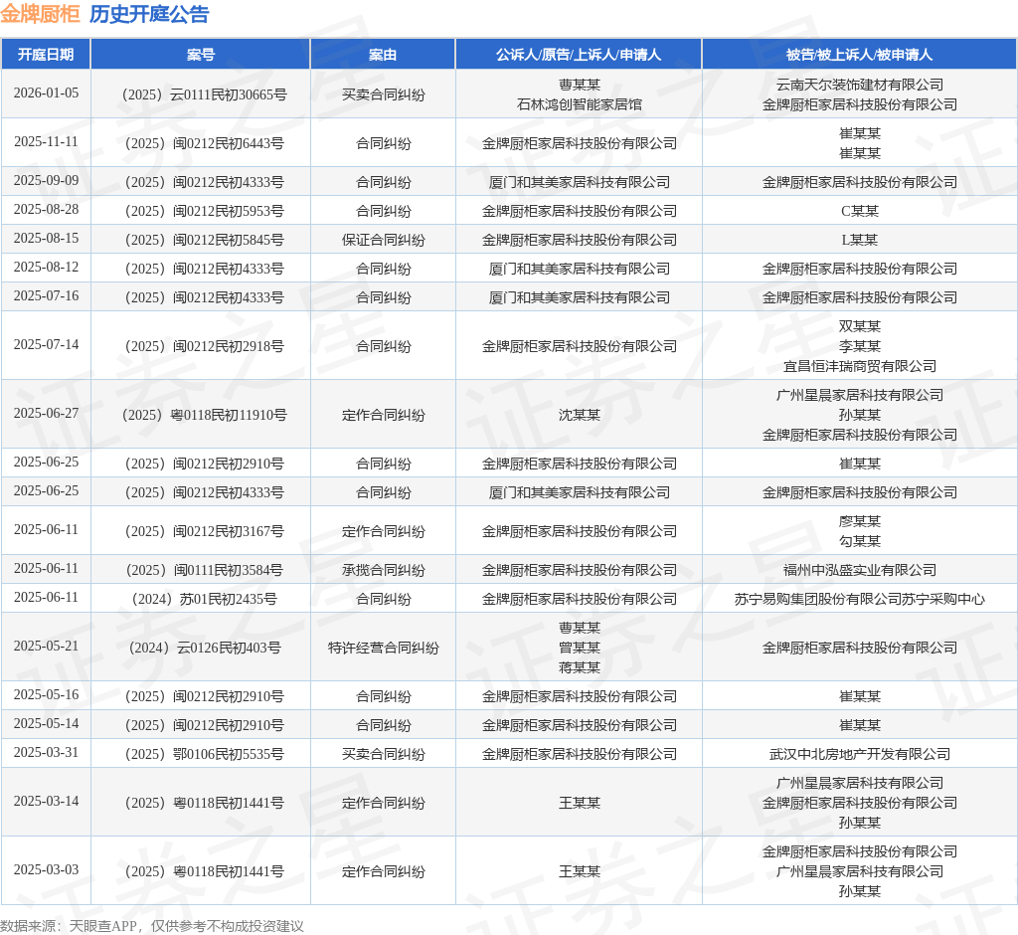The image size is (1018, 935).
Task: Select case number (2024)云0126民初403号
Action: tap(204, 648)
